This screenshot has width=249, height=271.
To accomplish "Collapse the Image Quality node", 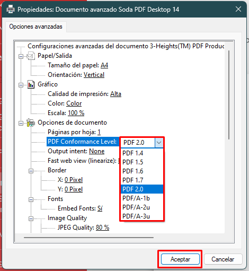I will point(31,218).
